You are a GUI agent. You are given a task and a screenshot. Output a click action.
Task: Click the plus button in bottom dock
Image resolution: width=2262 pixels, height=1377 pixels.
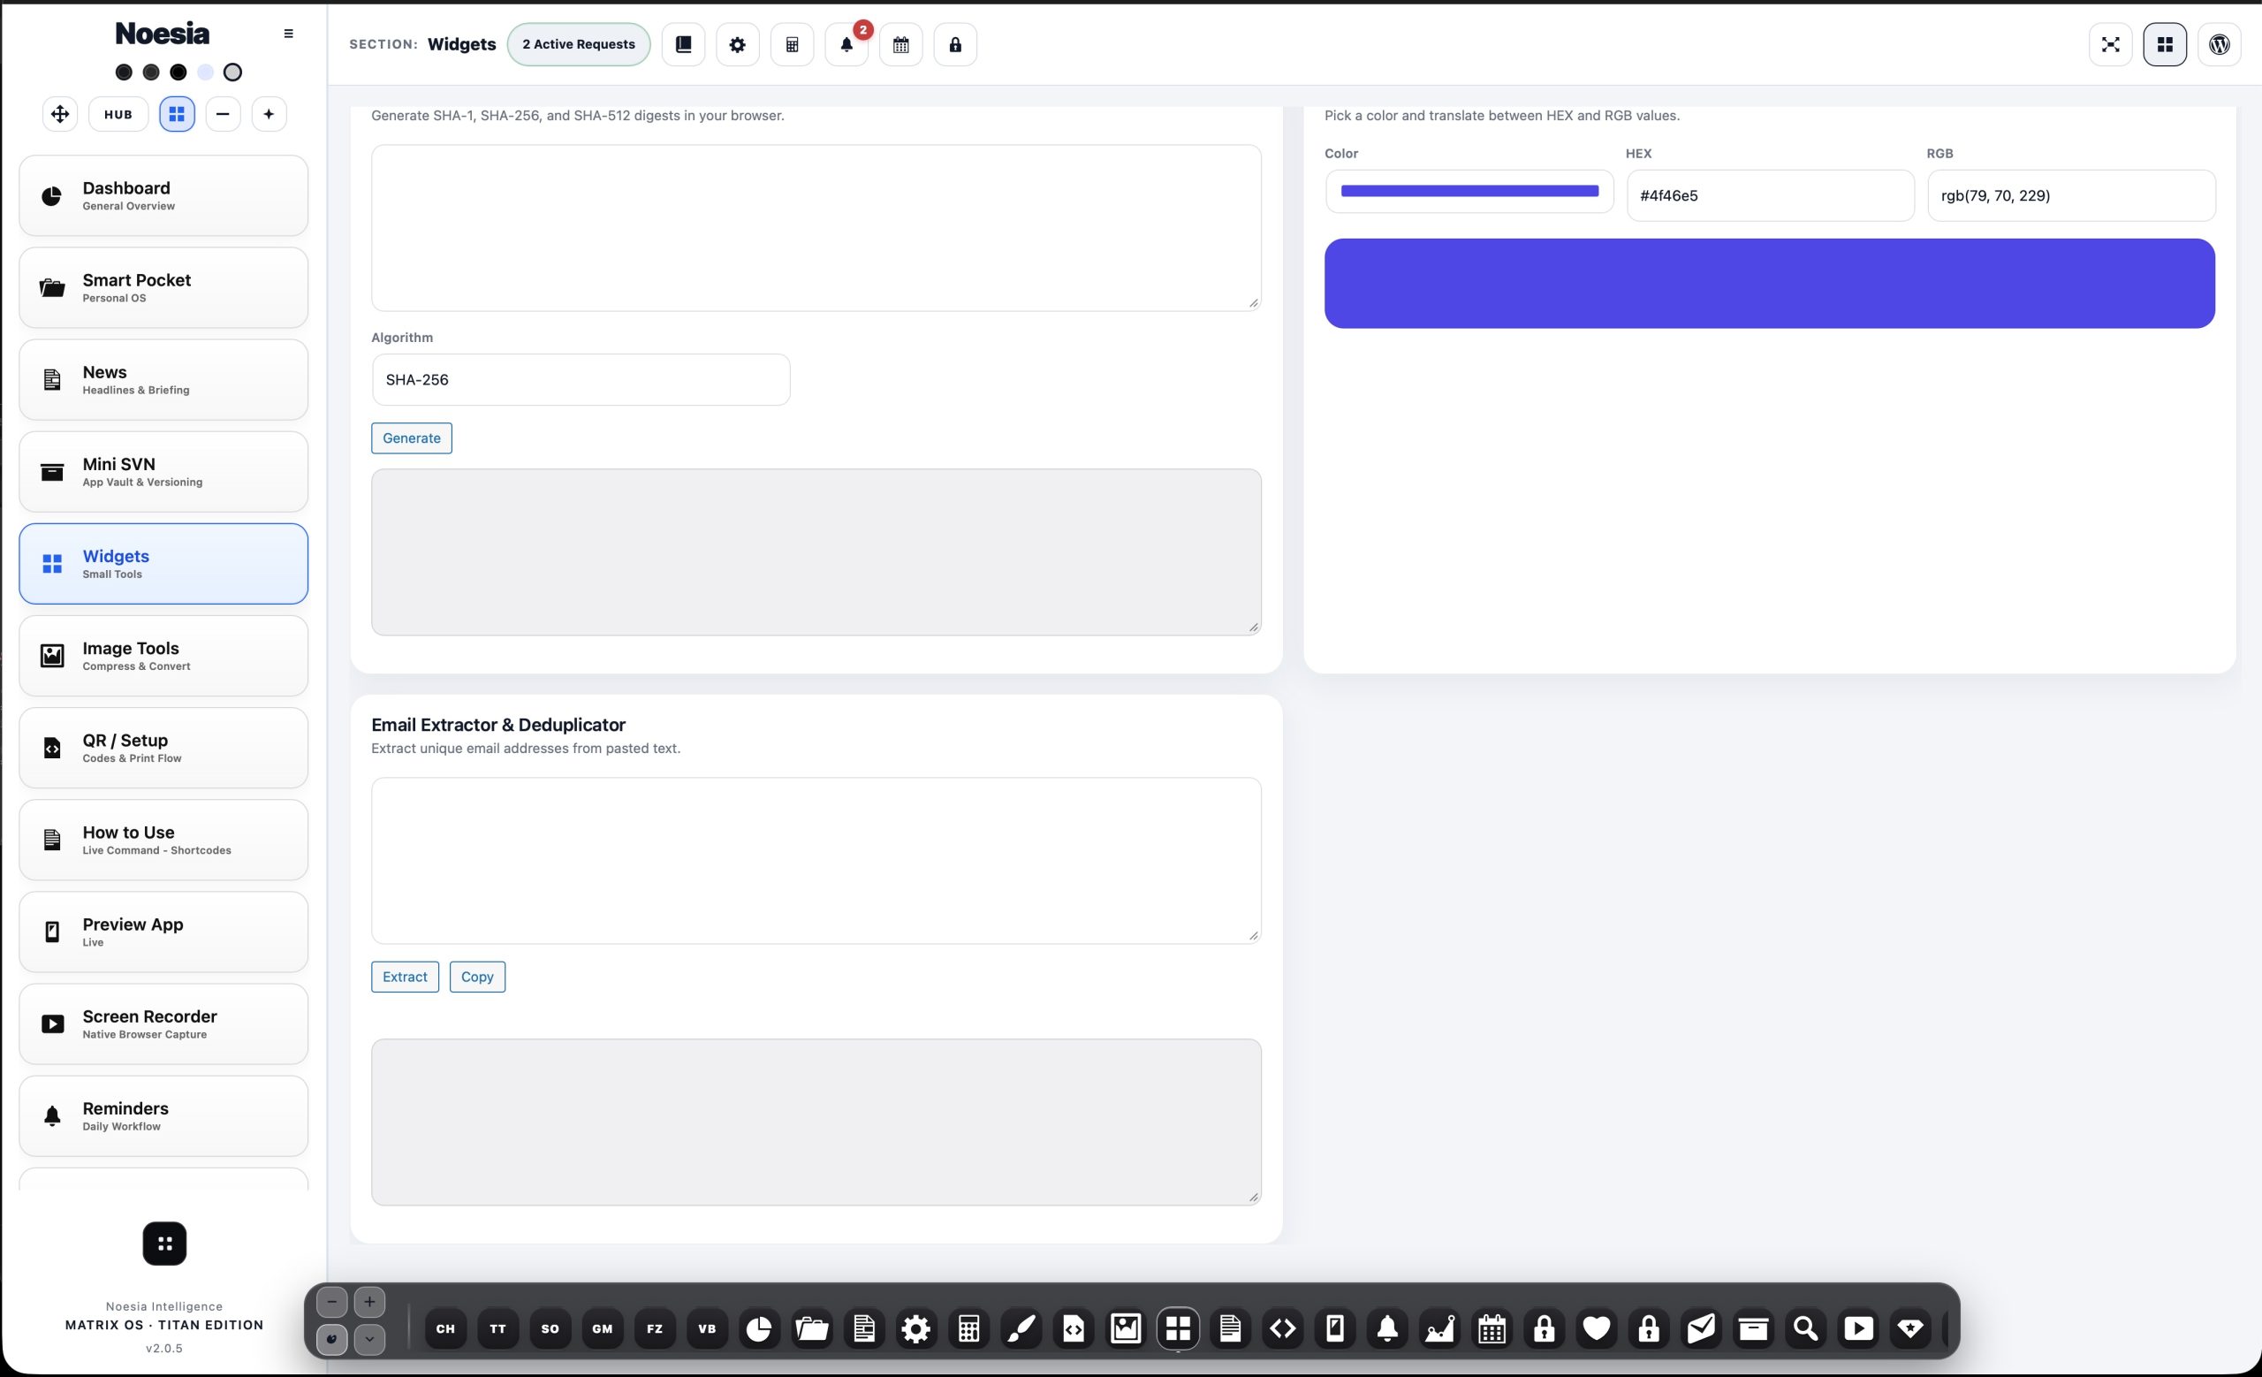(x=369, y=1302)
